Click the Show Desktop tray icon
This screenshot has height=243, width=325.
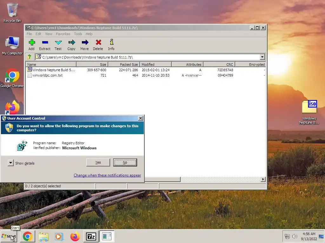point(321,236)
